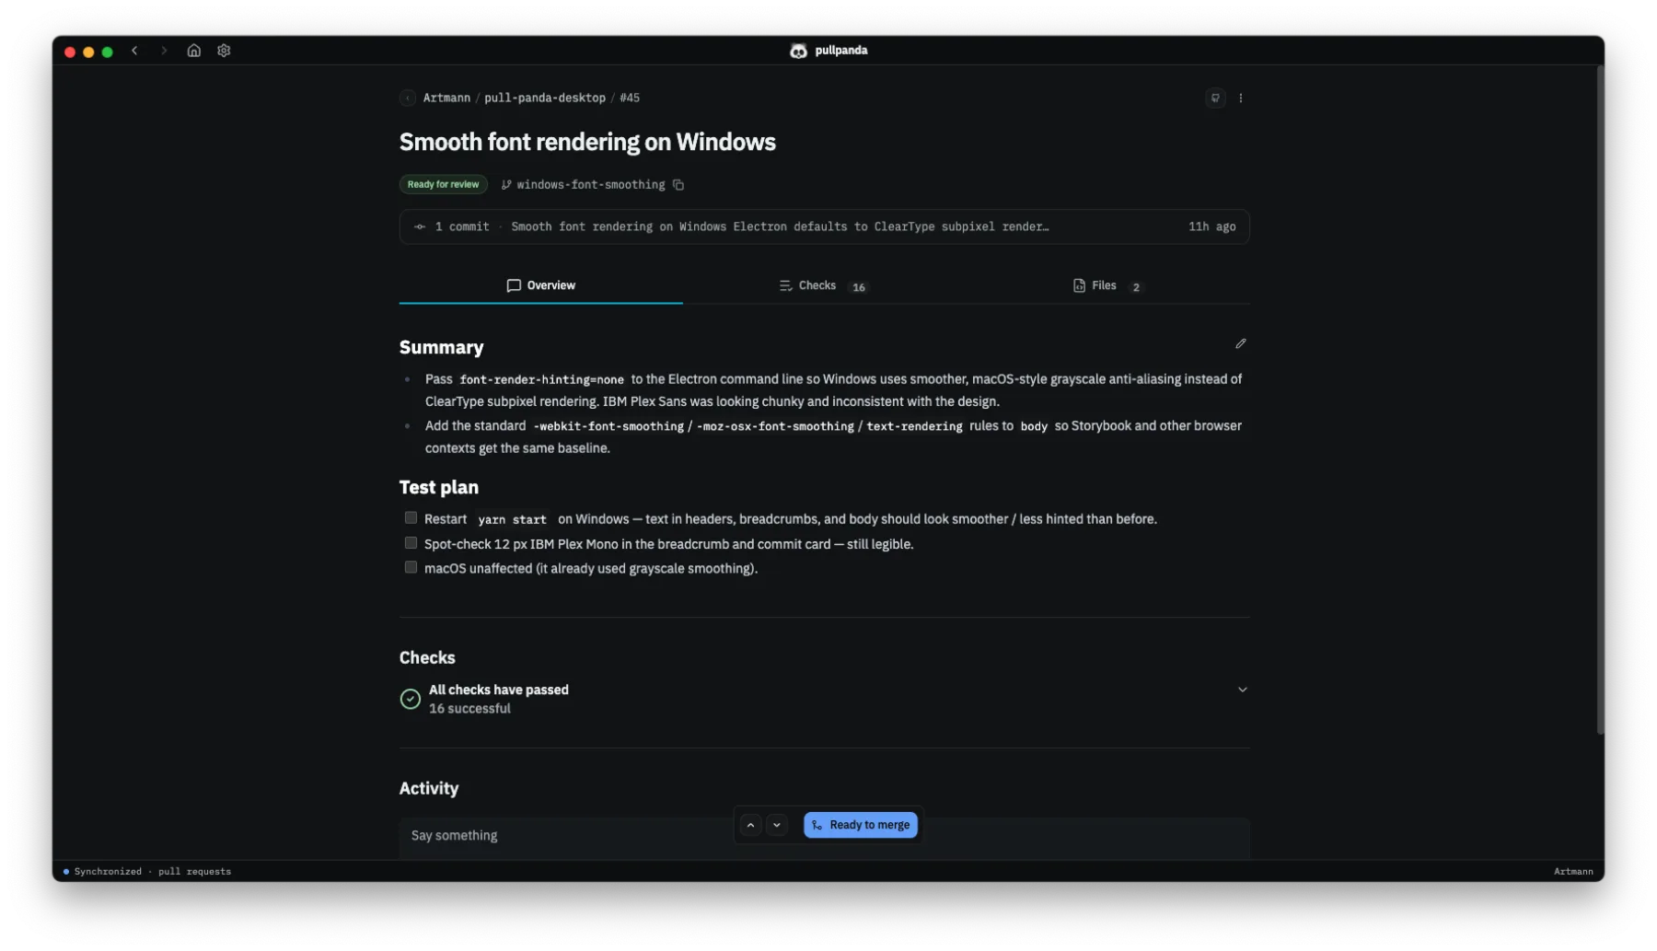
Task: Click the 'yarn start' code snippet
Action: point(512,519)
